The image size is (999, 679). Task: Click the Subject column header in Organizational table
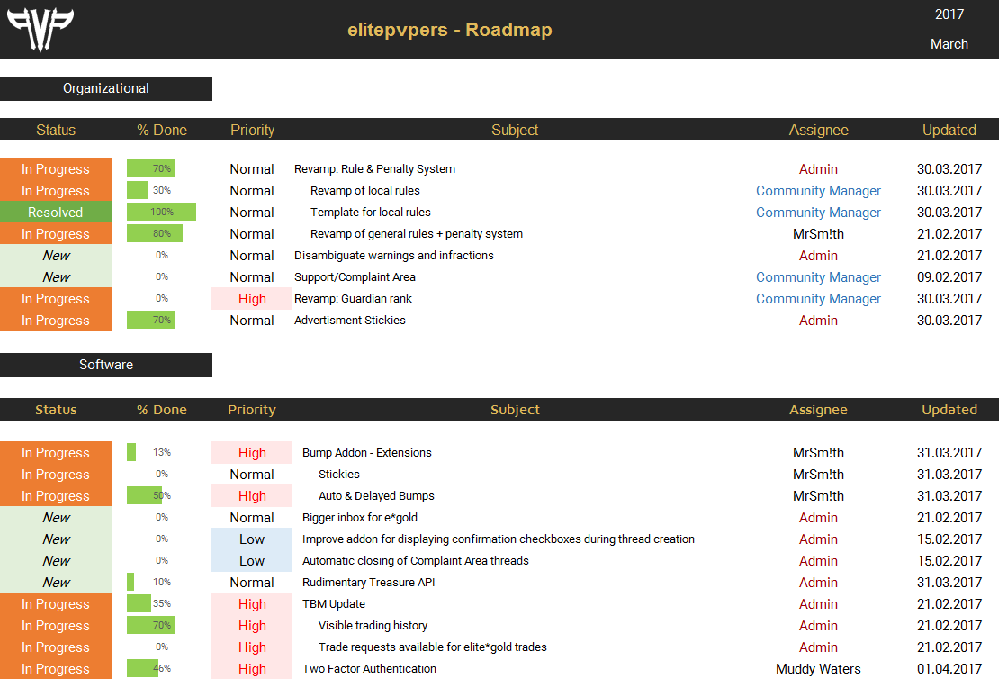[x=515, y=130]
